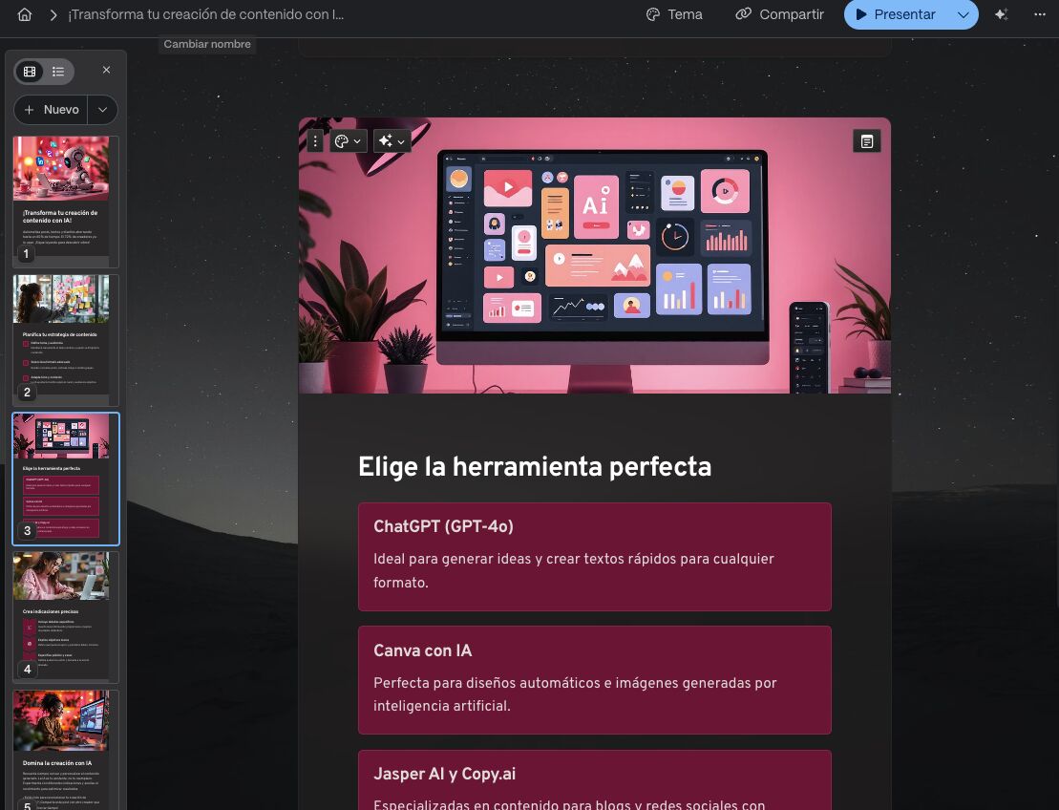
Task: Click the Cambiar nombre tooltip label
Action: [206, 44]
